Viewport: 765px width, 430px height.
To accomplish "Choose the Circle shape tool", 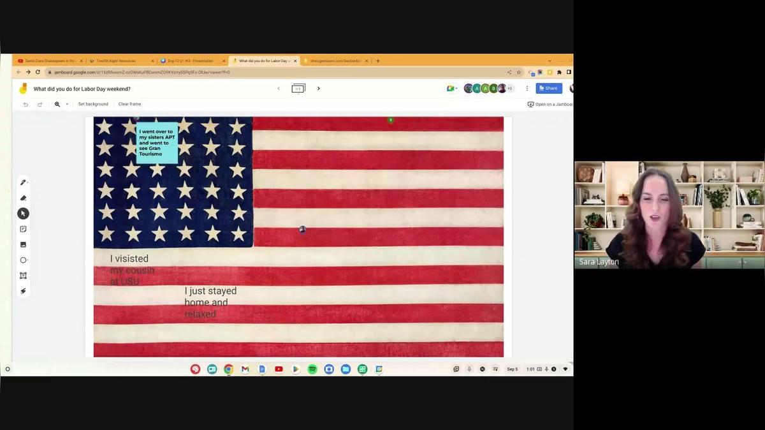I will coord(23,260).
